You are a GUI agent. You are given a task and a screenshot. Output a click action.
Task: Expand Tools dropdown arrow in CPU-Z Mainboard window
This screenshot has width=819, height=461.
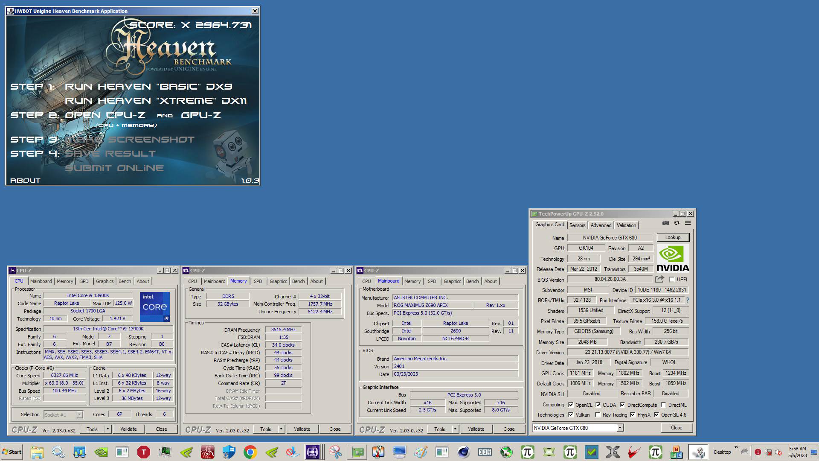(x=455, y=429)
